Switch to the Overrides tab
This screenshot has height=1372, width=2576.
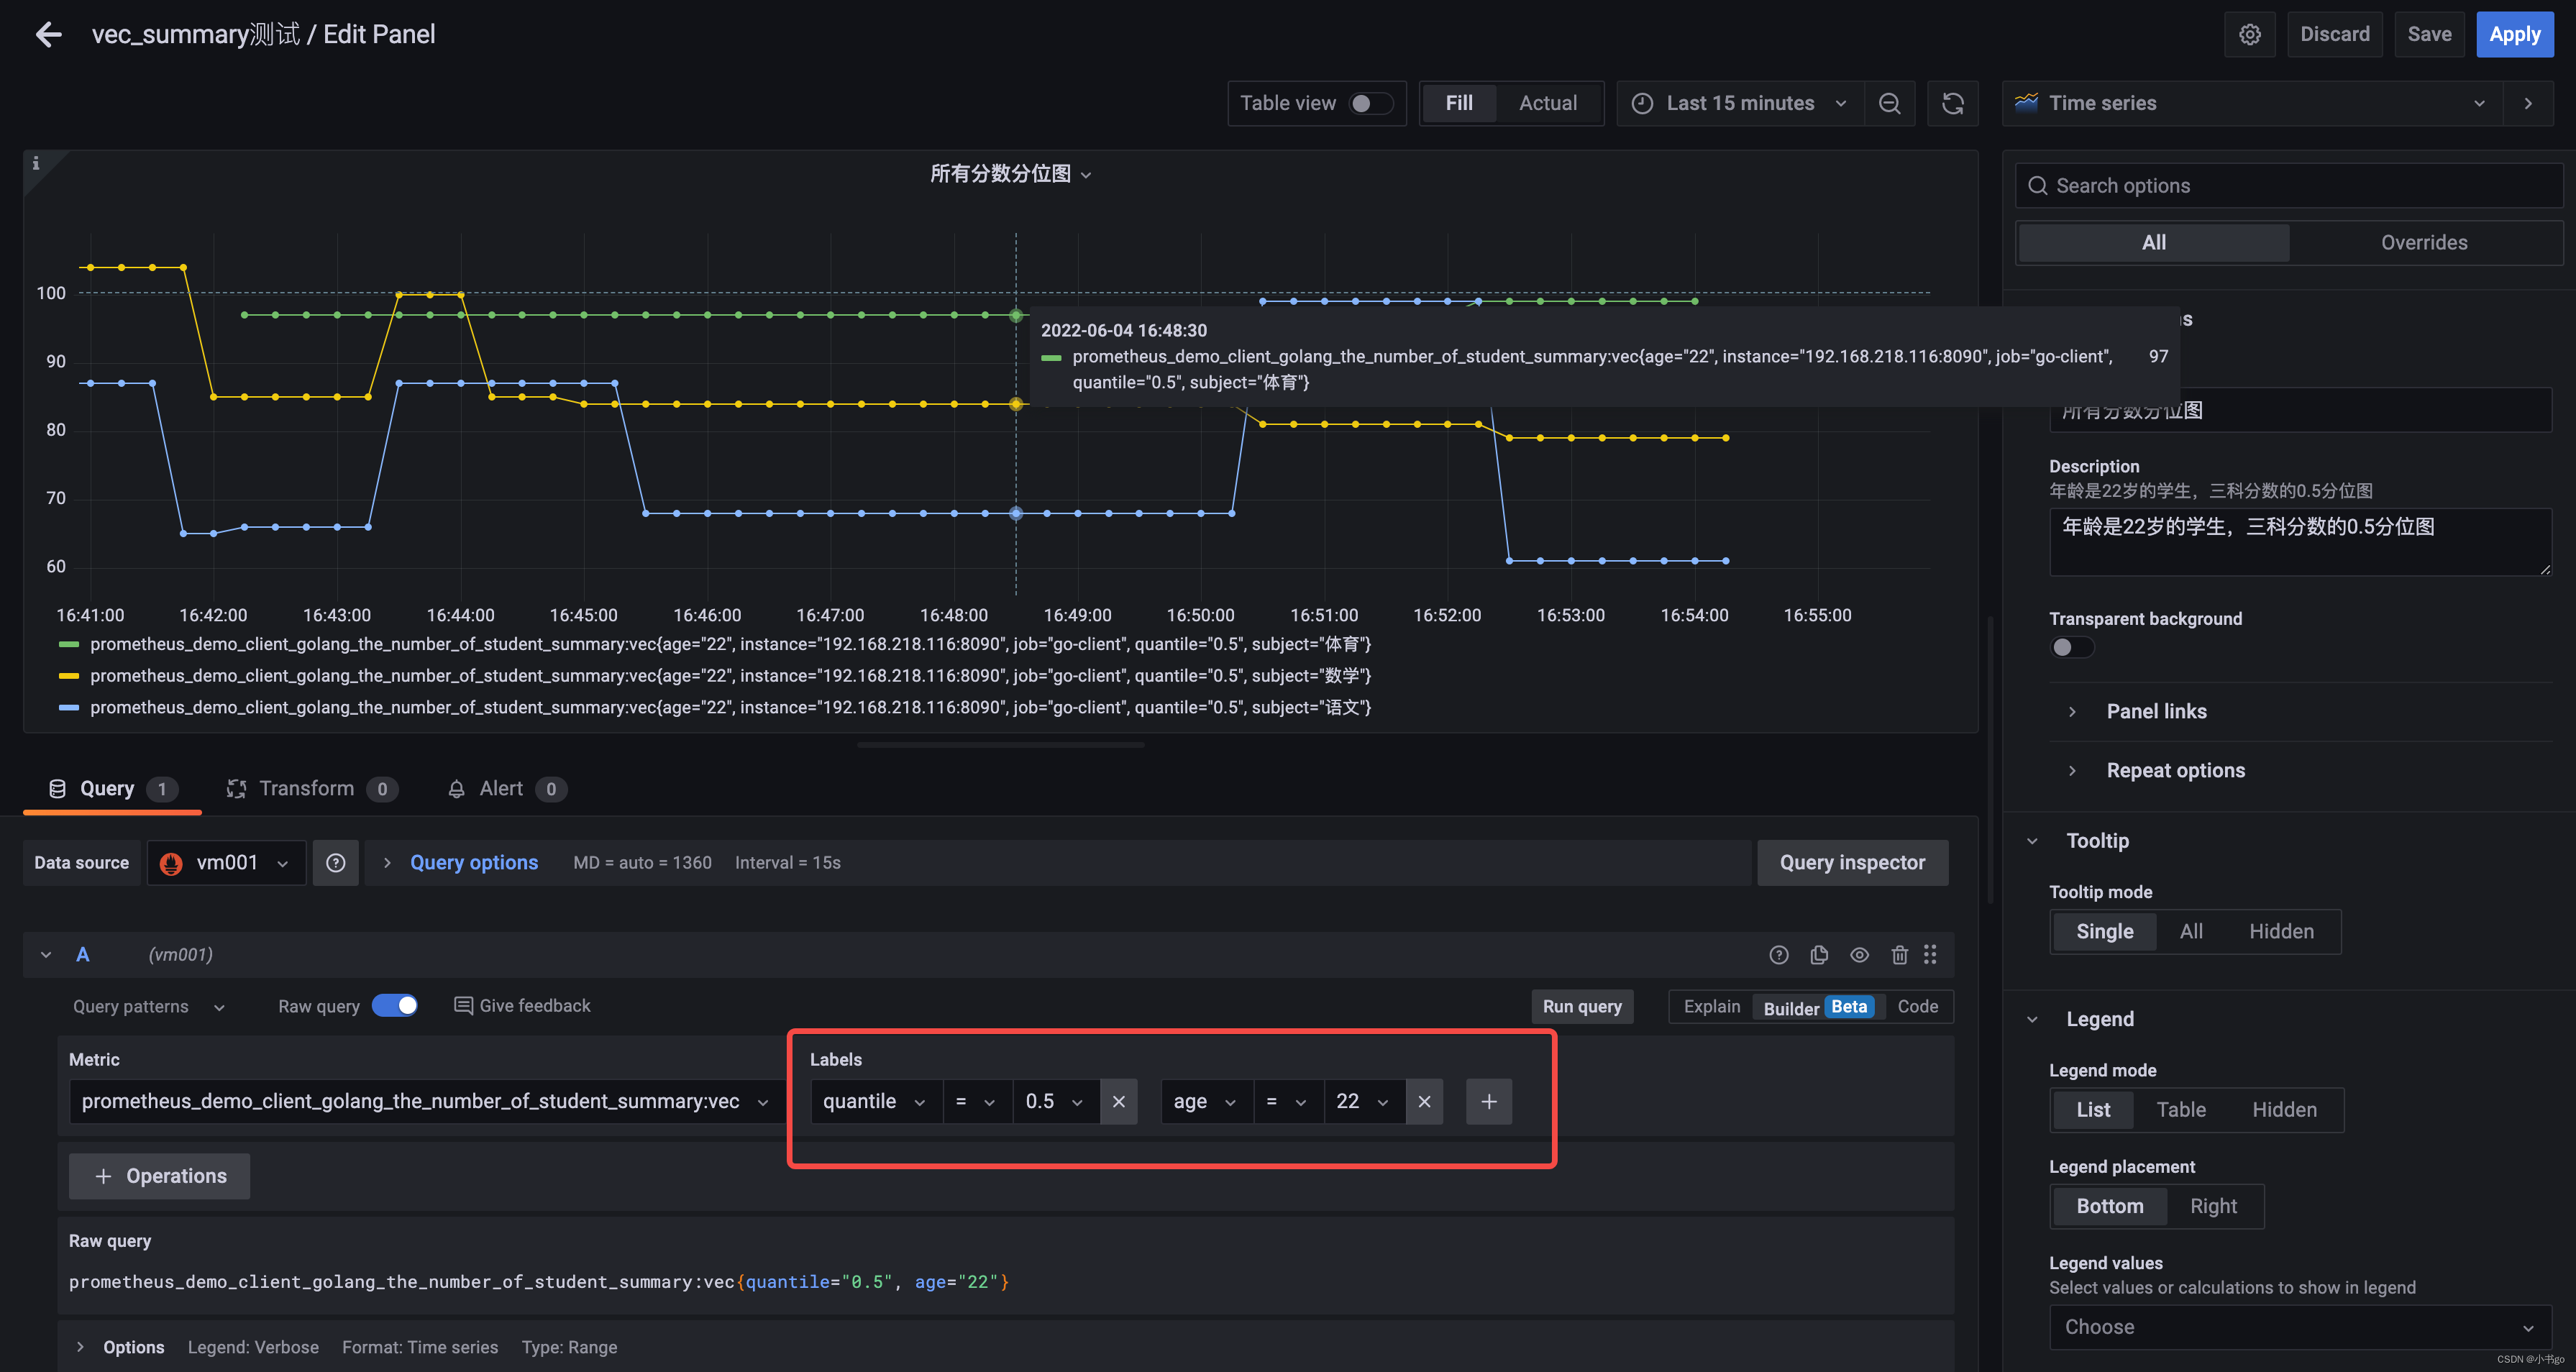click(x=2423, y=243)
